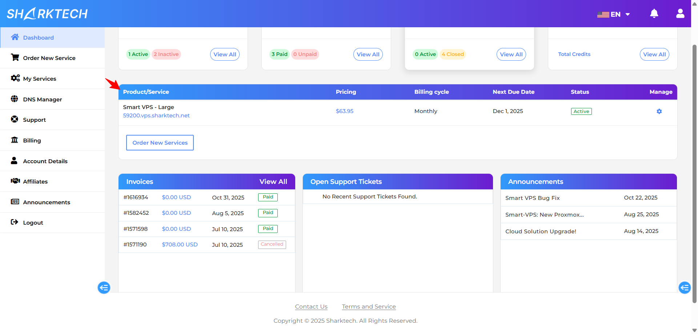
Task: Click the Affiliates handshake icon
Action: click(15, 181)
